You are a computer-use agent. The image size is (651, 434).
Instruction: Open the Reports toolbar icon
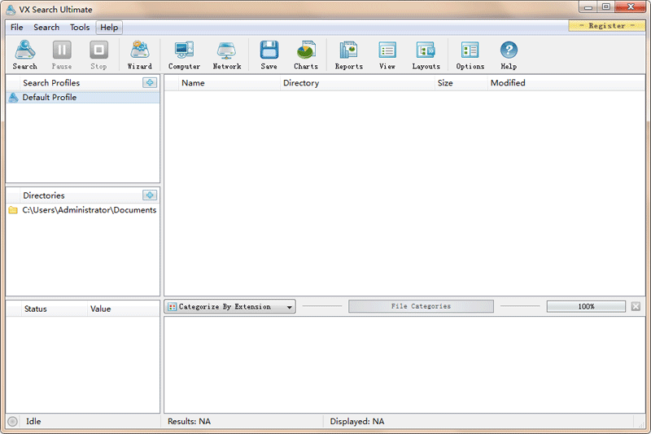pyautogui.click(x=348, y=55)
